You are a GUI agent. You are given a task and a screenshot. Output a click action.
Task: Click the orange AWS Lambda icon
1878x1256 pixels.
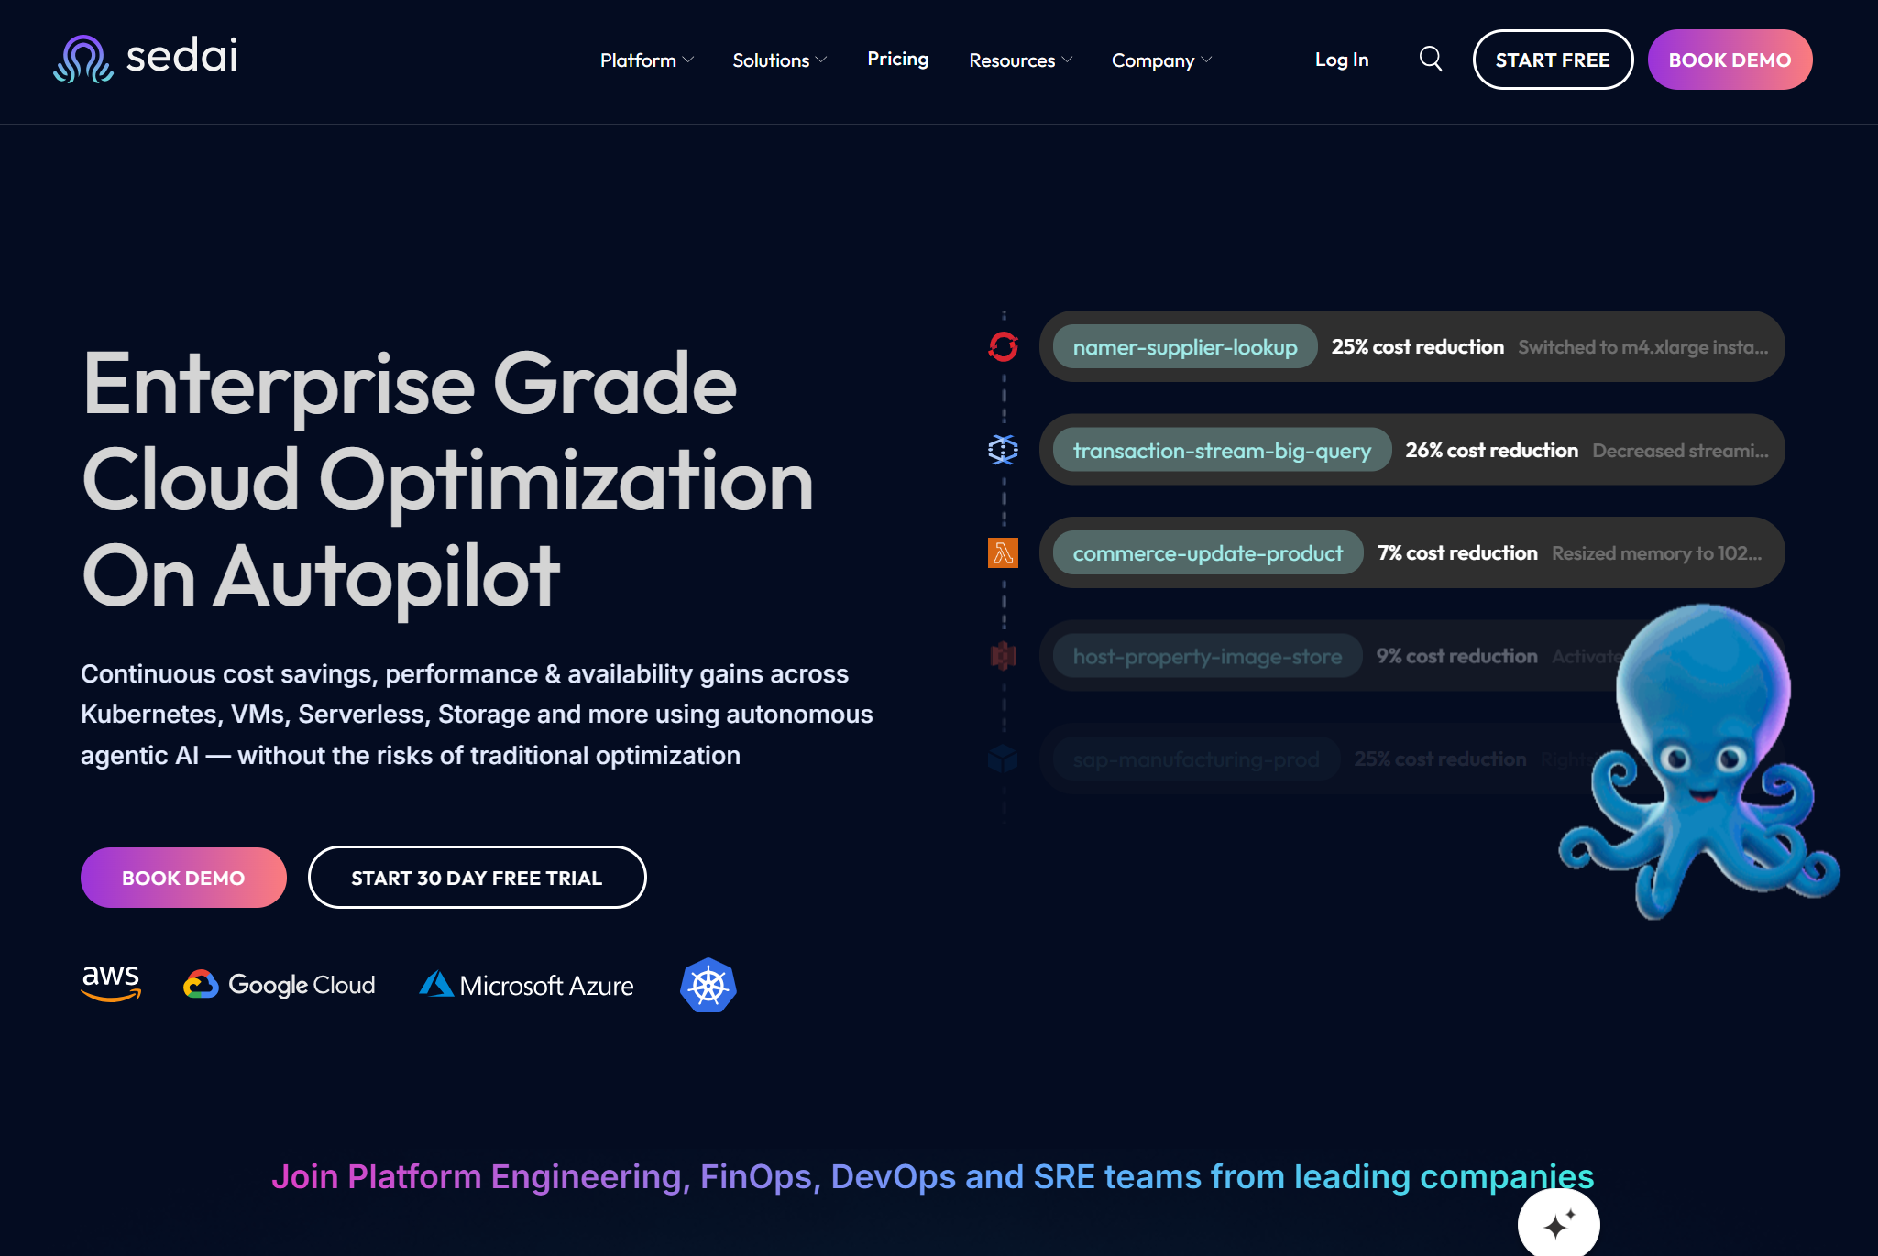pos(1003,552)
